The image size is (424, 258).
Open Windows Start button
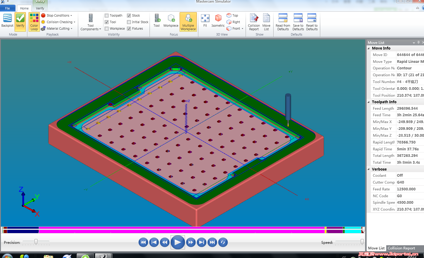pyautogui.click(x=7, y=256)
